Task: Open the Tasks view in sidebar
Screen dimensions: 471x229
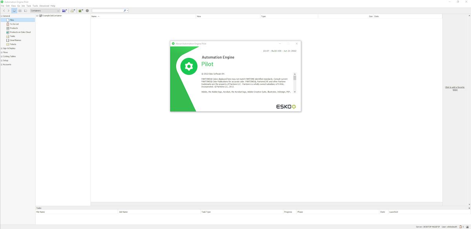Action: coord(11,36)
